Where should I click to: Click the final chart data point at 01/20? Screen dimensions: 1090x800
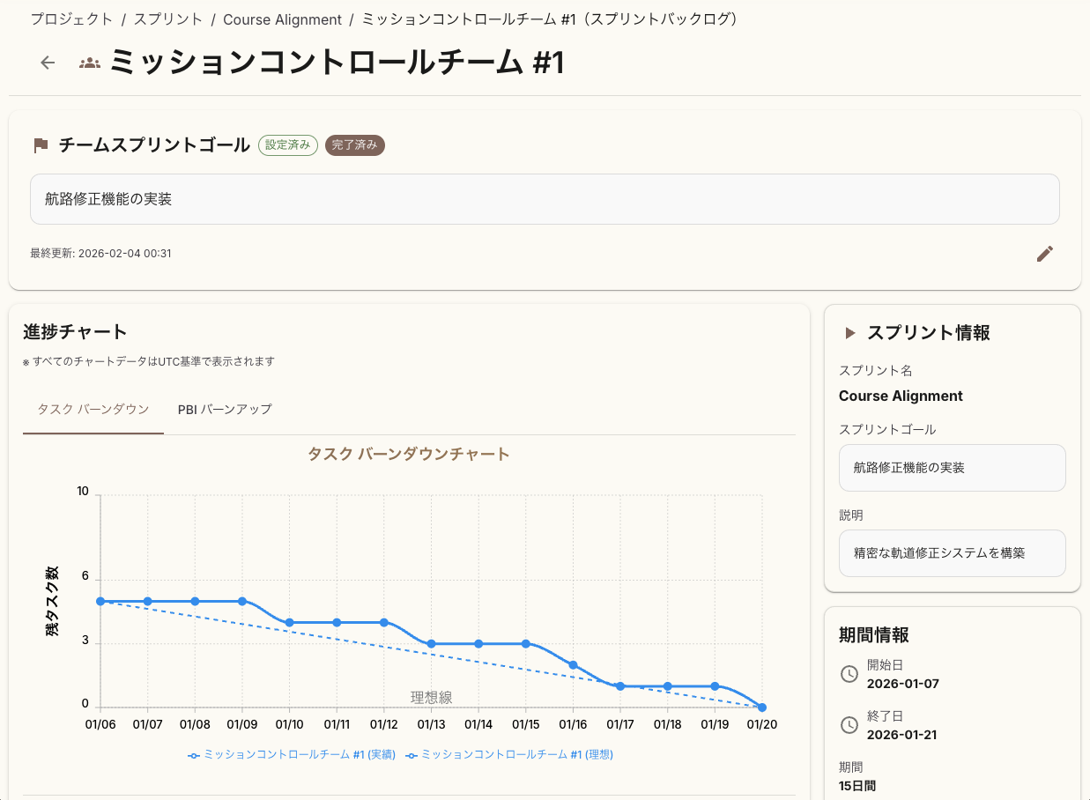tap(761, 707)
